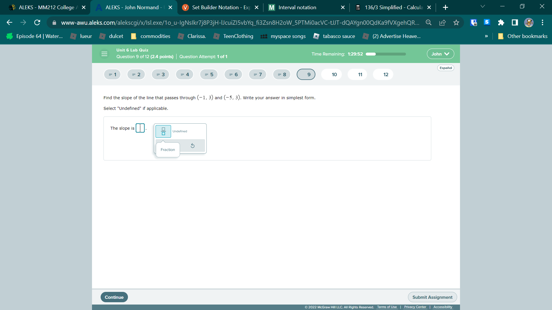Go to question 1

point(112,74)
